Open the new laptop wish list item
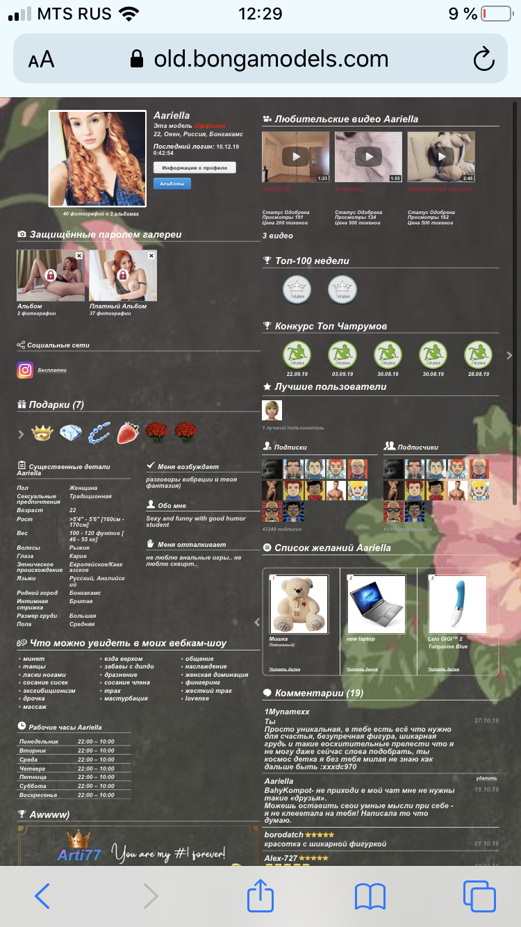Image resolution: width=521 pixels, height=927 pixels. (x=378, y=603)
